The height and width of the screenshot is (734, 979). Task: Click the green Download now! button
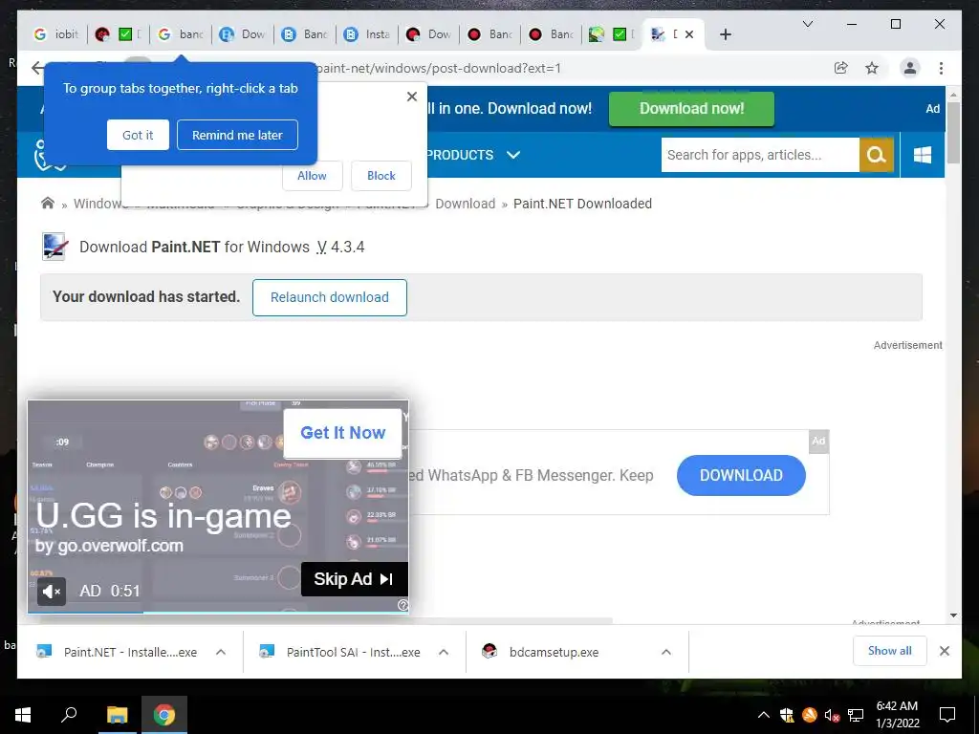pos(691,109)
